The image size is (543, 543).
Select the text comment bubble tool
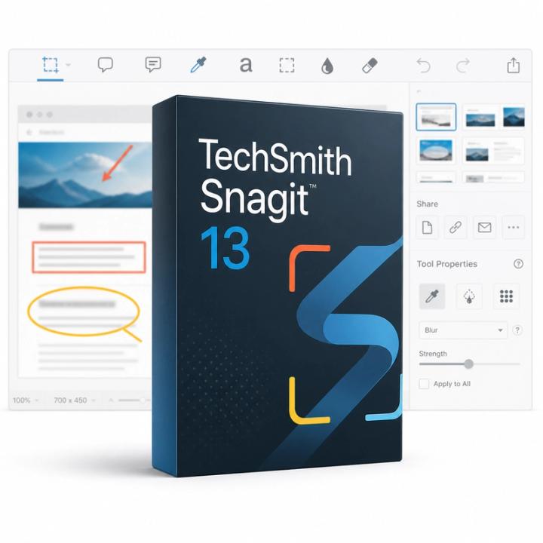coord(153,64)
